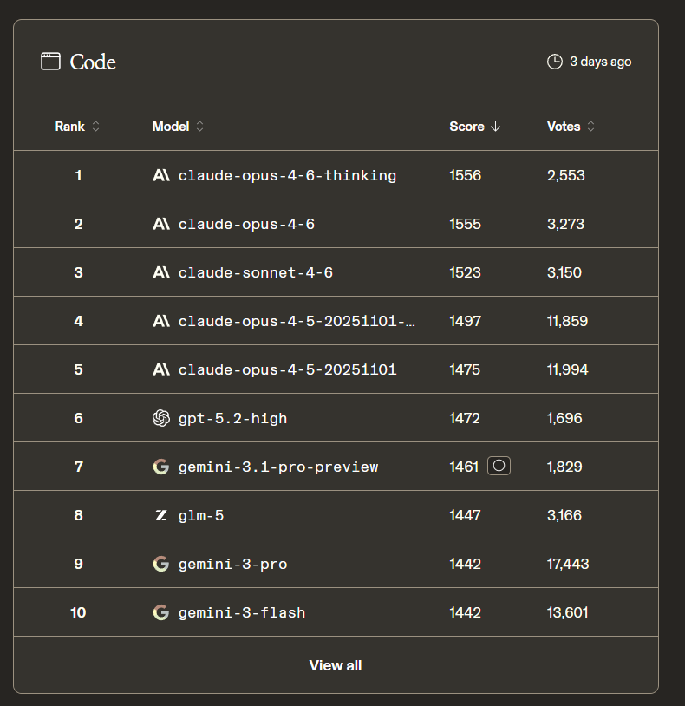This screenshot has height=706, width=685.
Task: Open claude-opus-4-5-20251101 rank 5 entry
Action: click(287, 370)
